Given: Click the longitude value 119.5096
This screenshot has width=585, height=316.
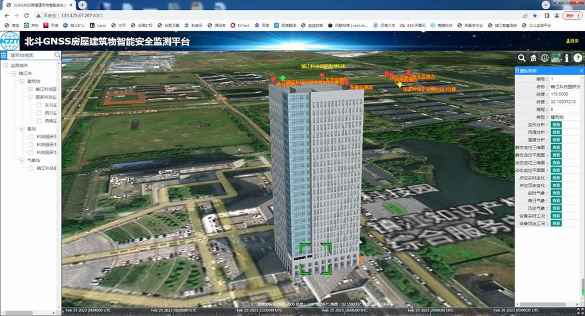Looking at the screenshot, I should pos(559,94).
